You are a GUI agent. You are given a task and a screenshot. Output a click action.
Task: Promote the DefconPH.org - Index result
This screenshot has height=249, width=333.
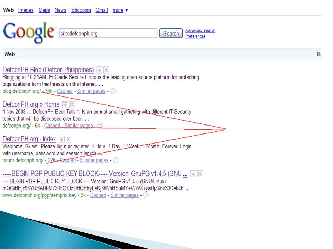[62, 139]
